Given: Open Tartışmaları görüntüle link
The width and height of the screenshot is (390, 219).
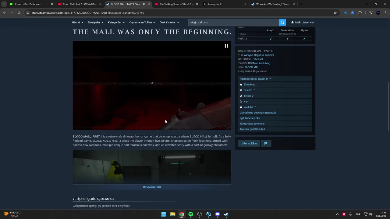Looking at the screenshot, I should click(275, 123).
